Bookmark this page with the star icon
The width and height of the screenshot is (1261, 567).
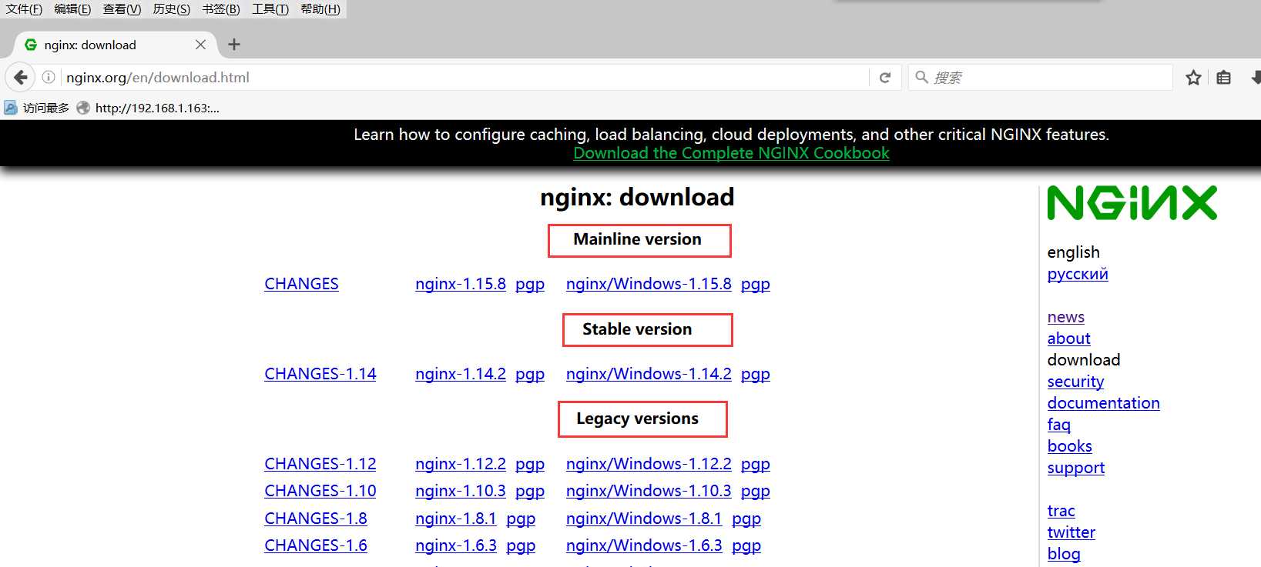1193,77
